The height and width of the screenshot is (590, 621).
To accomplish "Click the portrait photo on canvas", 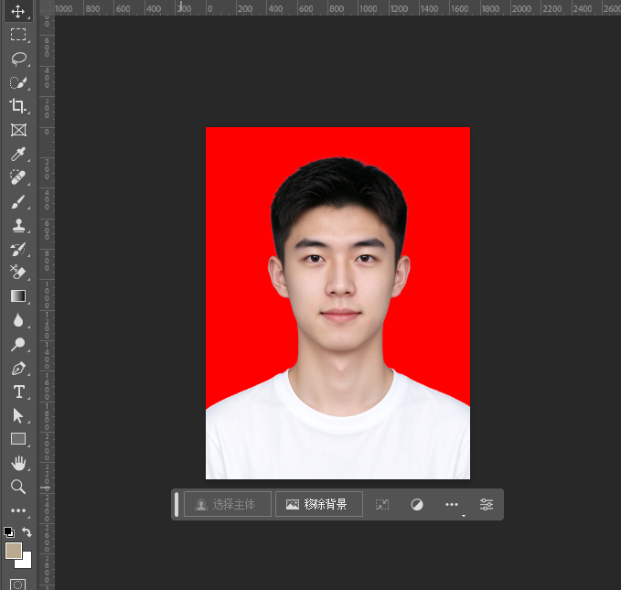I will pyautogui.click(x=337, y=303).
